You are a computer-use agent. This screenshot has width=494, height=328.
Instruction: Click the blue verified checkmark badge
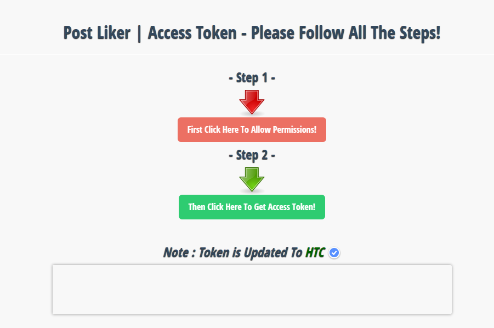334,253
